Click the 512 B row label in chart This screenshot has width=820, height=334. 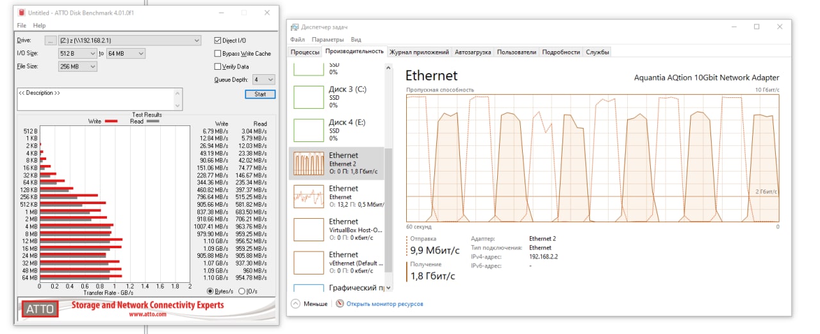coord(31,131)
